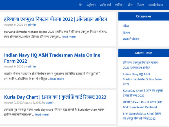Click admin author of the Haryana post
This screenshot has height=127, width=169.
point(32,25)
